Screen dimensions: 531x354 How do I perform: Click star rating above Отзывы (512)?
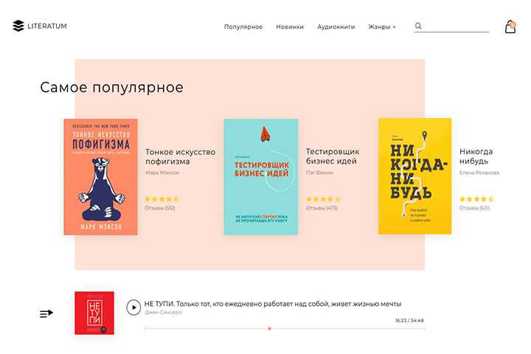pos(162,199)
